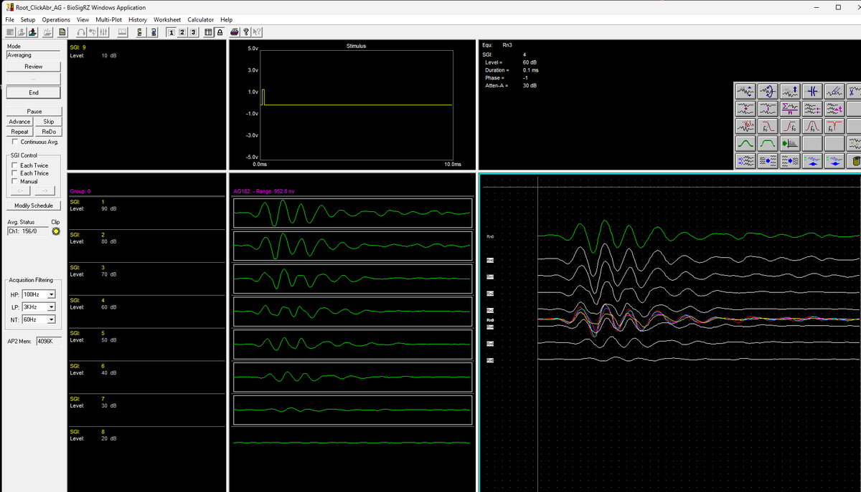Screen dimensions: 861x492
Task: Click the Pause button
Action: (34, 112)
